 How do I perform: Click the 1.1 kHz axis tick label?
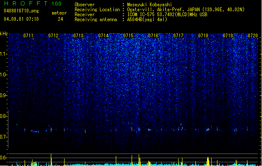[x=3, y=54]
